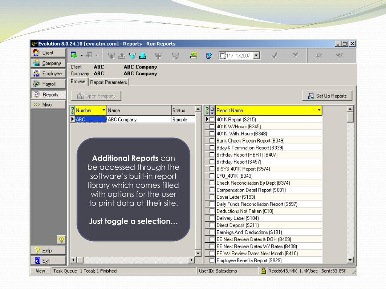
Task: Click the greyed insert record plus icon
Action: [159, 56]
